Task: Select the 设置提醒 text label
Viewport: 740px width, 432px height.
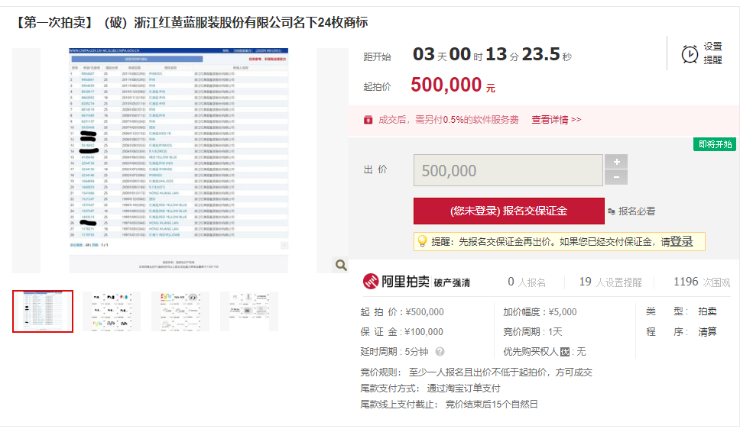Action: pyautogui.click(x=712, y=53)
